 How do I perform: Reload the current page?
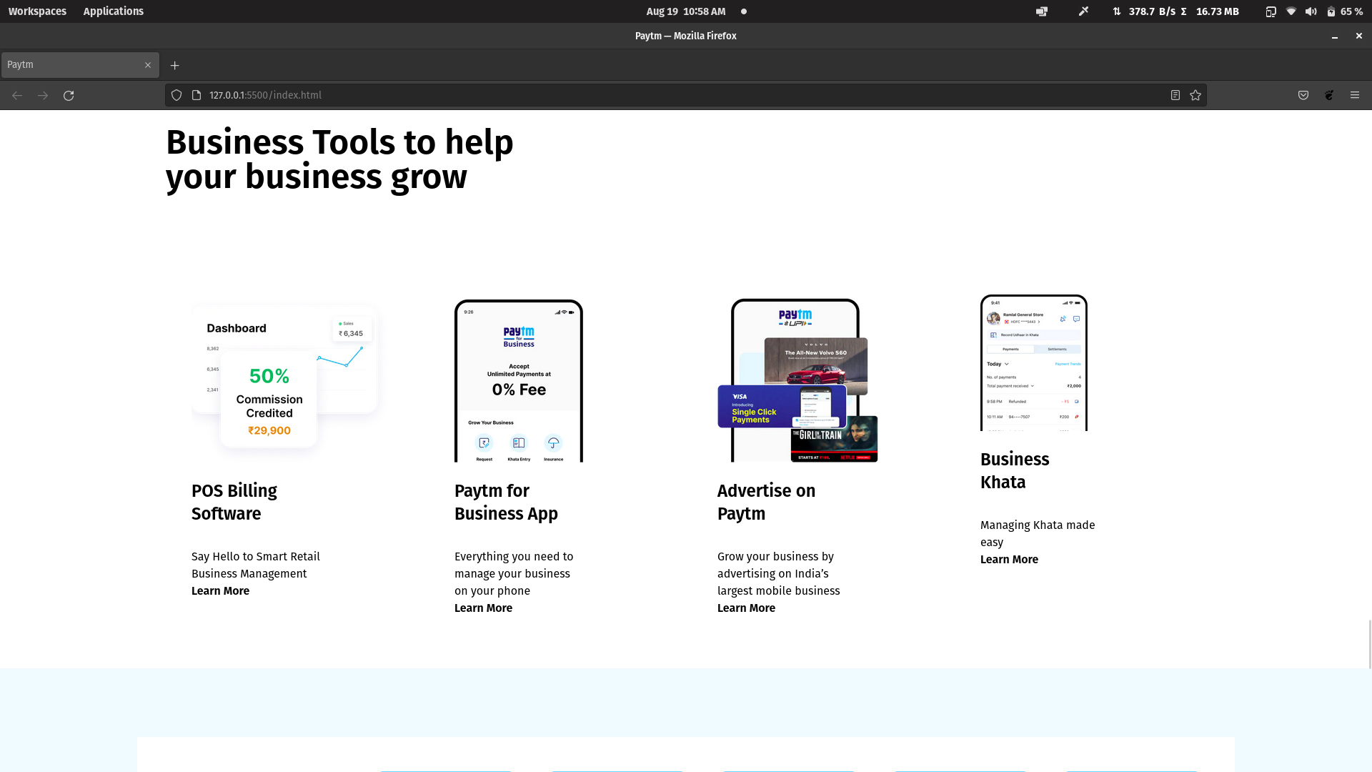point(69,95)
